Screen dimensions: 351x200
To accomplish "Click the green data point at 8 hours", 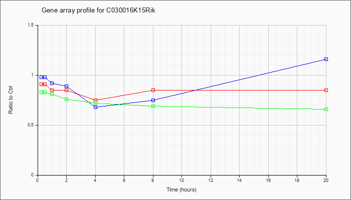I will coord(153,106).
